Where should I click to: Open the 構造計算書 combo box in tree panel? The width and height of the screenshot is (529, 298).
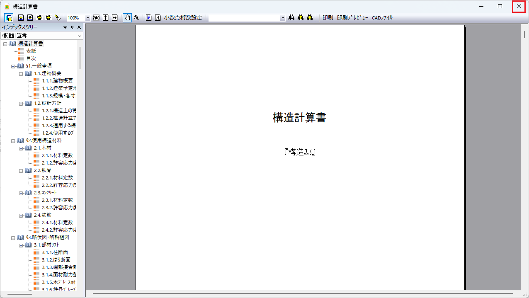click(80, 36)
